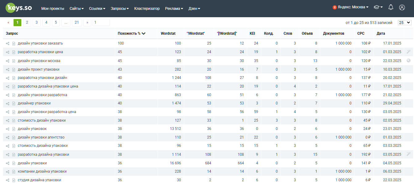
Task: Open 'Мои проекты' in top navigation
Action: click(53, 9)
